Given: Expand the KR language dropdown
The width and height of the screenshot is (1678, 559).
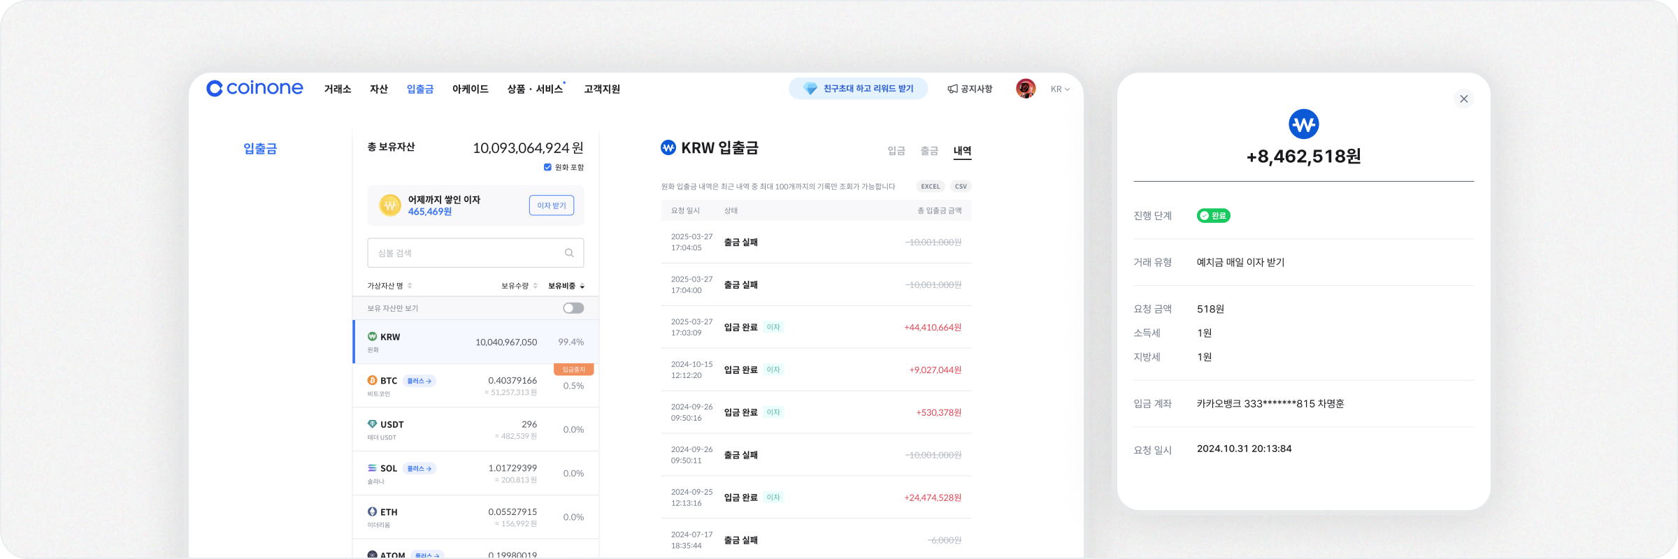Looking at the screenshot, I should click(x=1060, y=89).
